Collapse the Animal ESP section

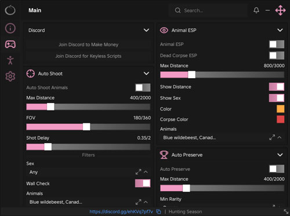pos(280,30)
